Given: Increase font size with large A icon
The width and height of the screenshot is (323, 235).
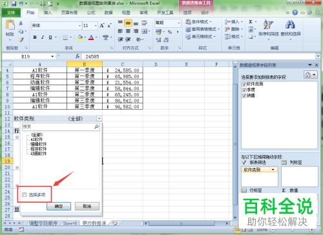Looking at the screenshot, I should pyautogui.click(x=102, y=26).
